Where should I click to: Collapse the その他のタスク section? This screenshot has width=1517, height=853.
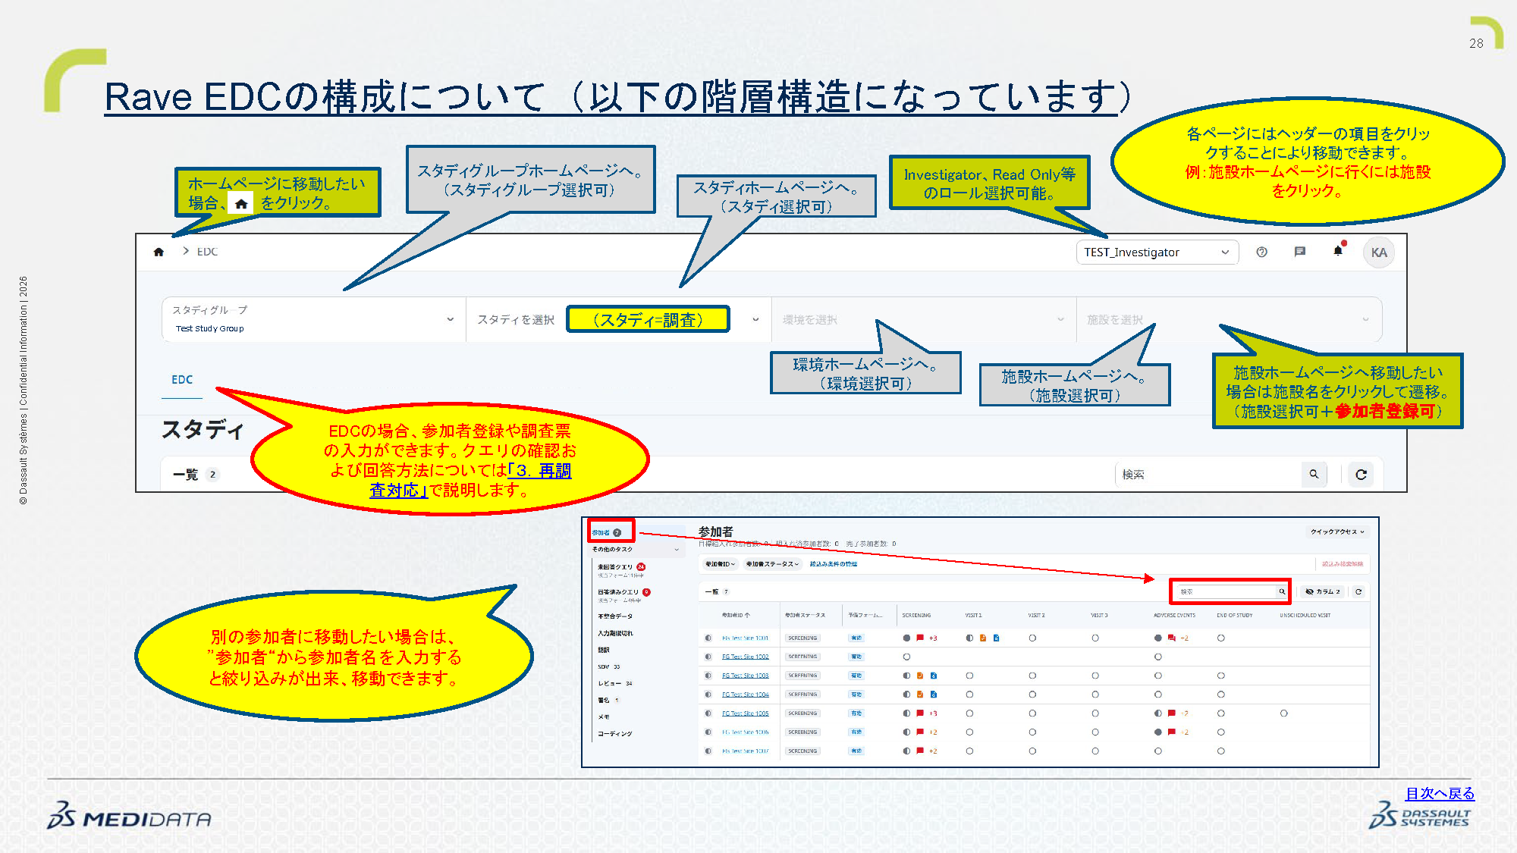tap(636, 549)
